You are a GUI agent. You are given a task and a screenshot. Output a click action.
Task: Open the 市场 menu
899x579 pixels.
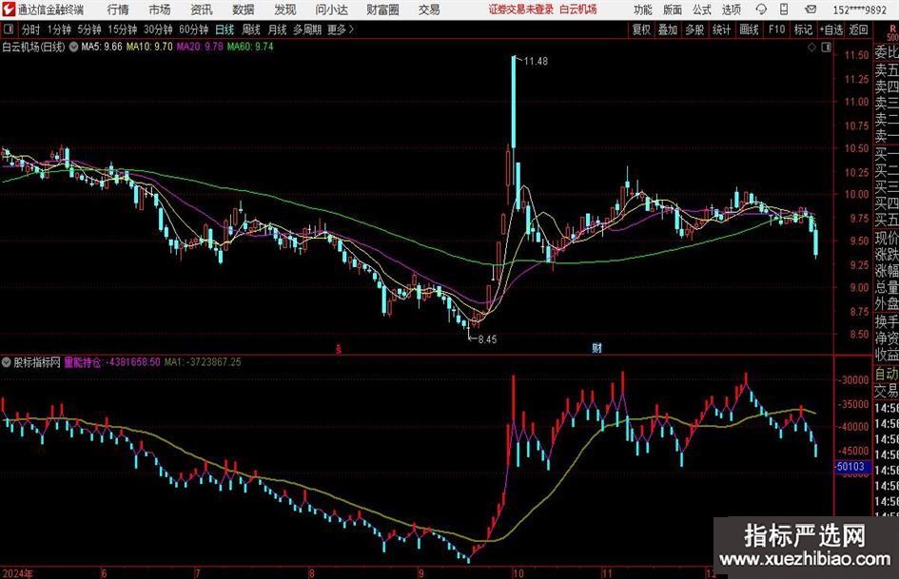click(x=160, y=10)
